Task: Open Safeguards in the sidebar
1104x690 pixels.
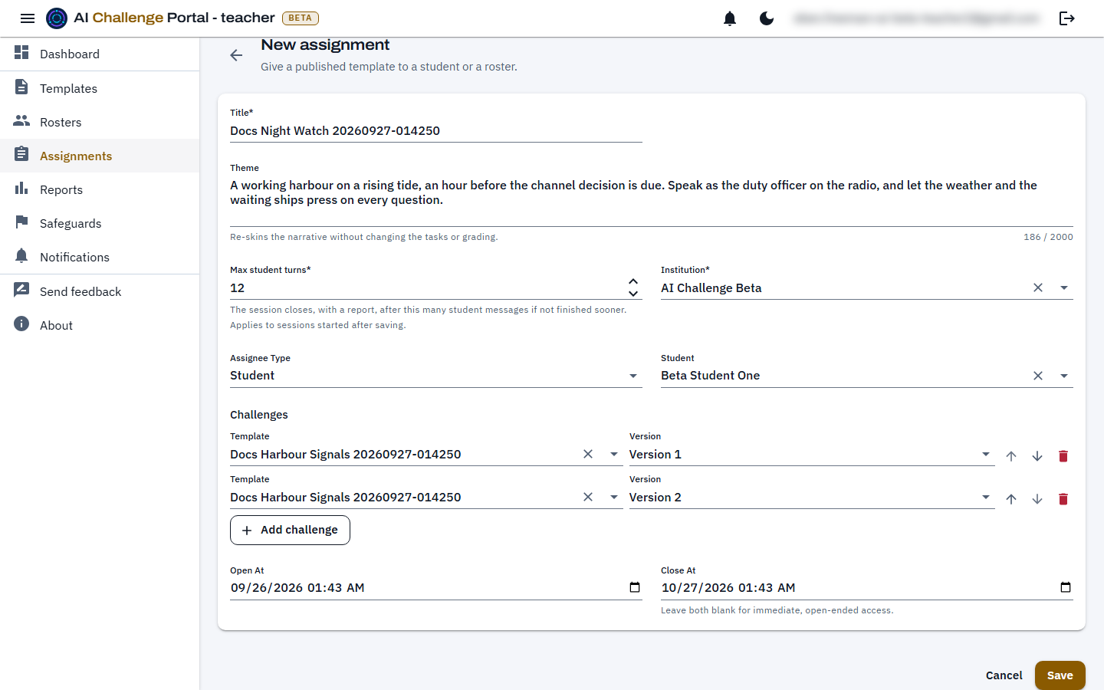Action: coord(100,223)
